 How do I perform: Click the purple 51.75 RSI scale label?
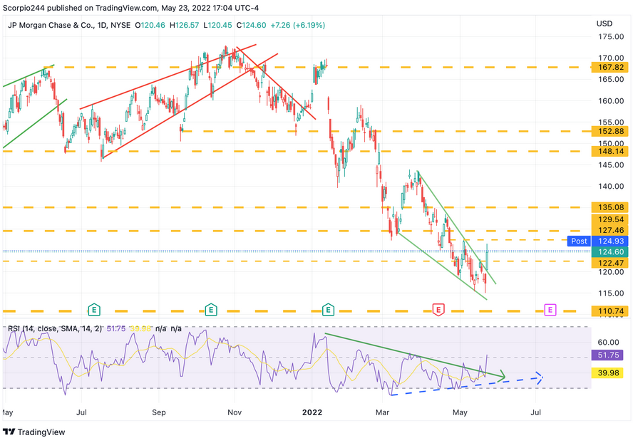pos(607,355)
